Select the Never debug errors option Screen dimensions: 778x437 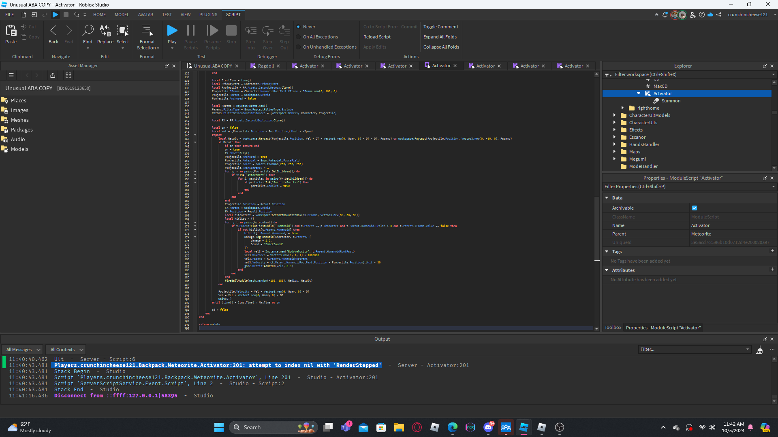click(299, 27)
